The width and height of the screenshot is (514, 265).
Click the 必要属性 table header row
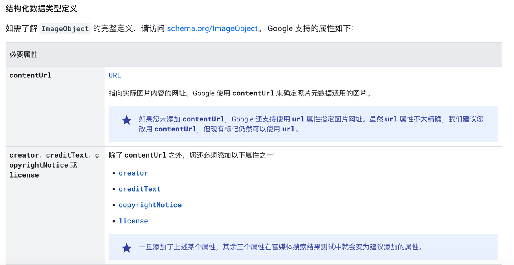[x=253, y=55]
